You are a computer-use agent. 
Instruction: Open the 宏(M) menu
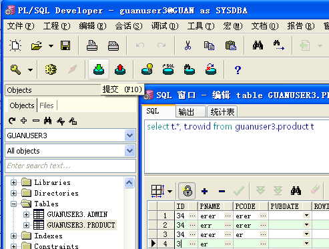(233, 26)
